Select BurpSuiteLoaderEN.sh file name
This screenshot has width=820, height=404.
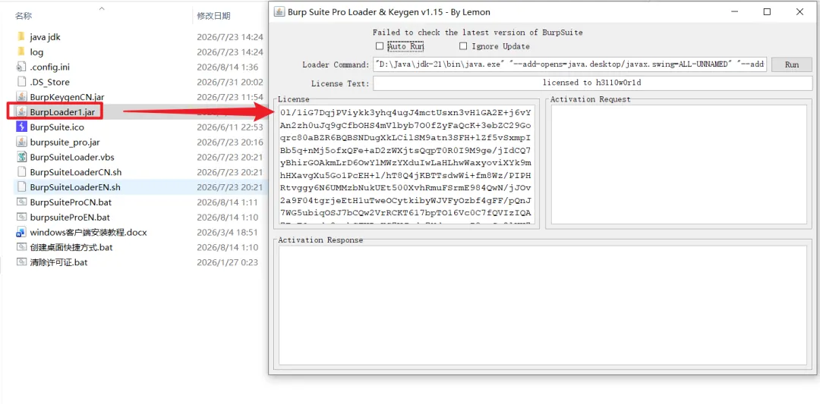(75, 187)
